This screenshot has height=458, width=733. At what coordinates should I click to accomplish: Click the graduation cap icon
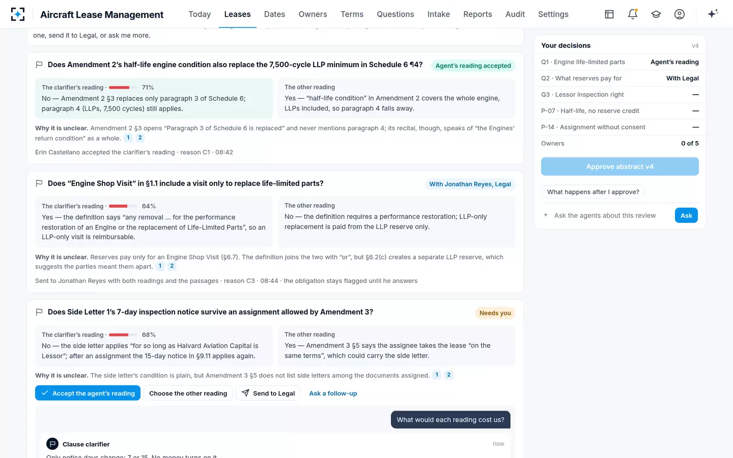pyautogui.click(x=656, y=14)
